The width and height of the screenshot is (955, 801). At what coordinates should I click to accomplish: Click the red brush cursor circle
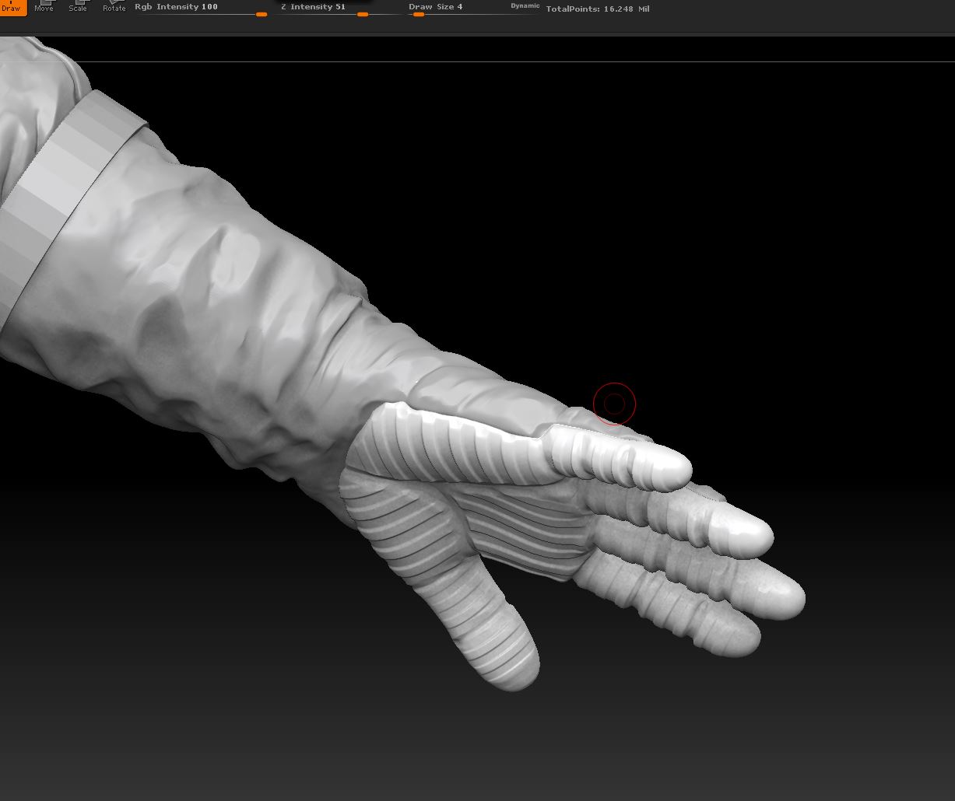[x=614, y=404]
